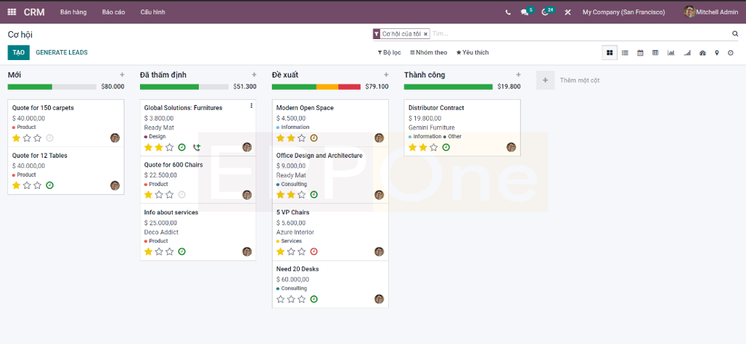Screen dimensions: 746x344
Task: Open the red overdue clock on 5 VP Chairs
Action: [313, 251]
